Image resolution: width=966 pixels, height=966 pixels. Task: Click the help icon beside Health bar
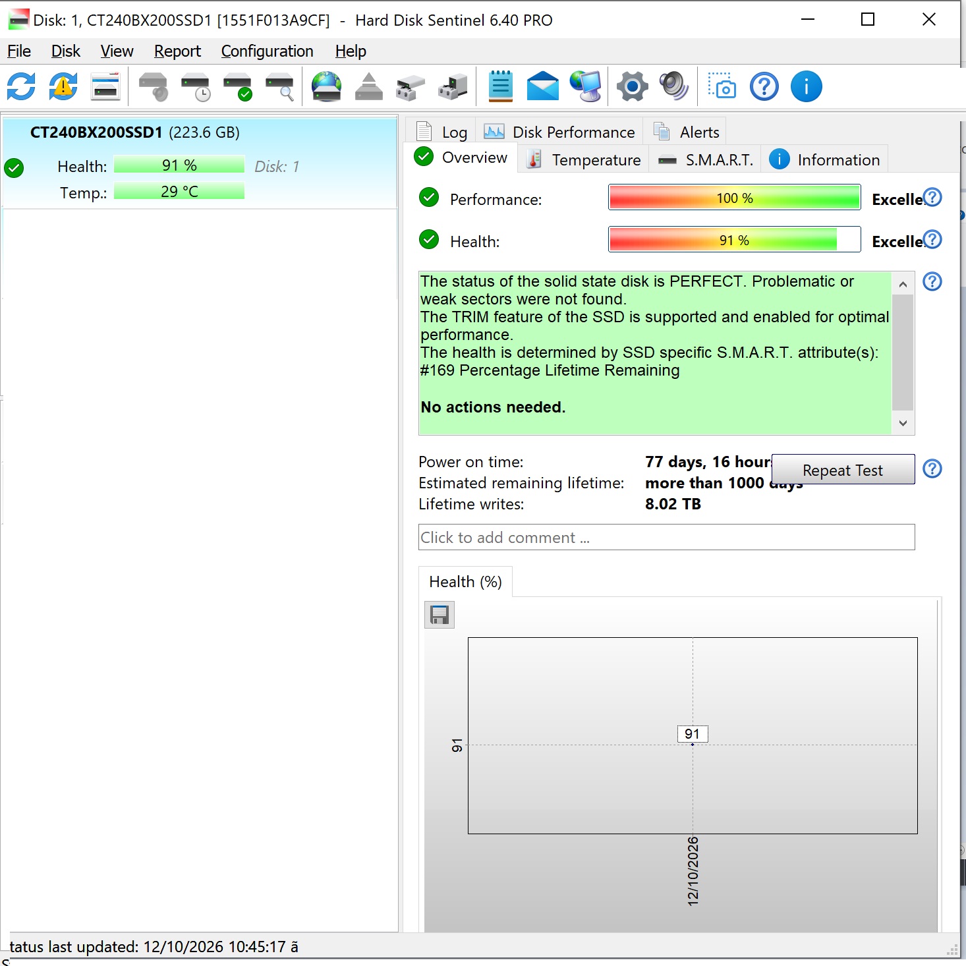point(932,239)
